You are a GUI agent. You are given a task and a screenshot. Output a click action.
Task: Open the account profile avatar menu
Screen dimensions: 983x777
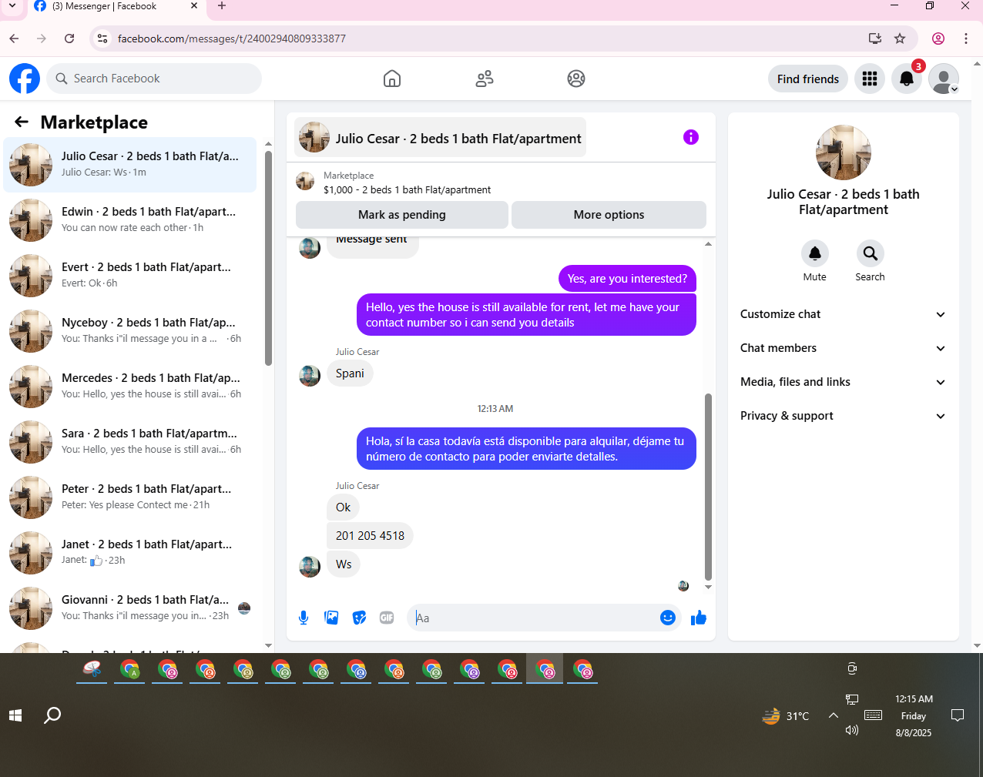tap(944, 79)
